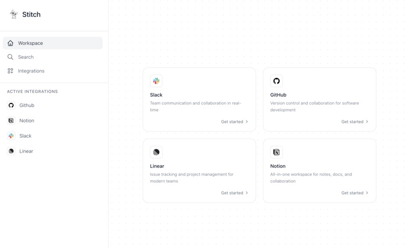
Task: Click the Slack icon in sidebar
Action: [x=11, y=136]
